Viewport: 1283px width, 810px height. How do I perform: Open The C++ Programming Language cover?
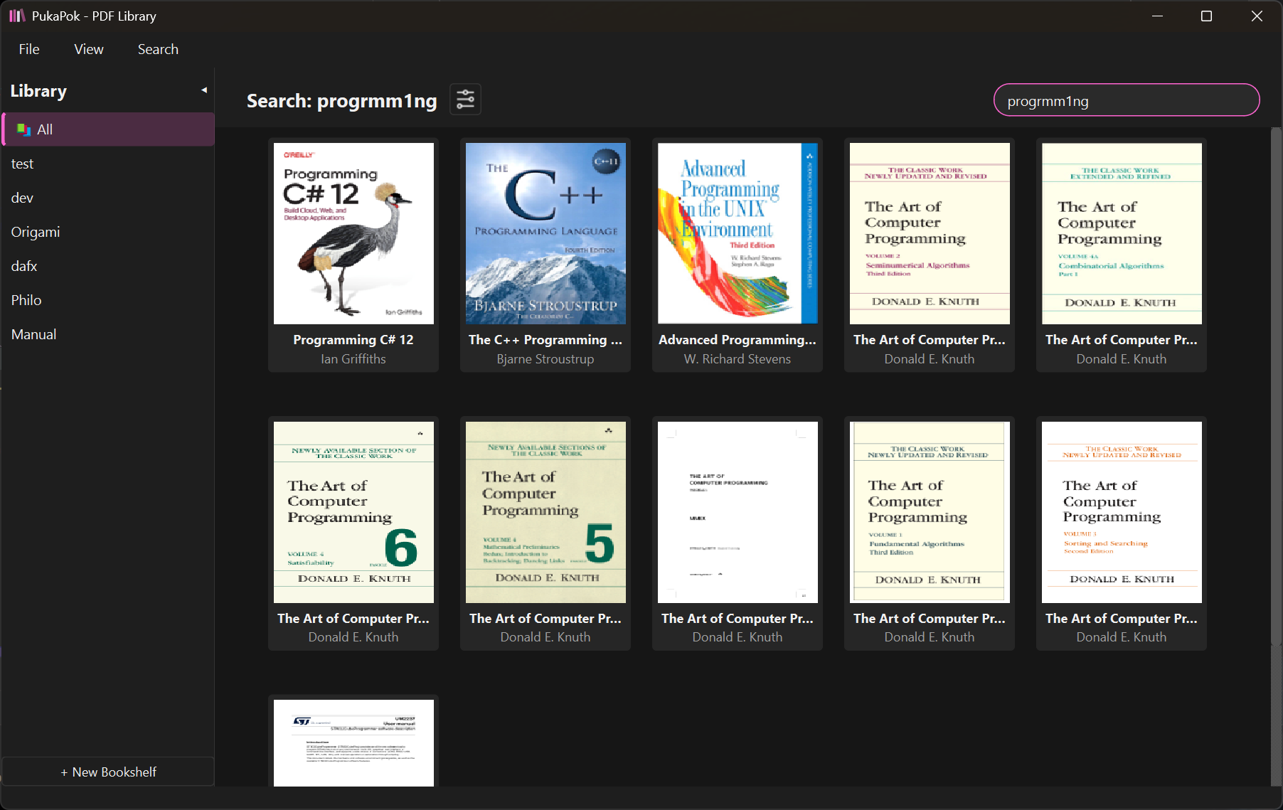(x=545, y=233)
